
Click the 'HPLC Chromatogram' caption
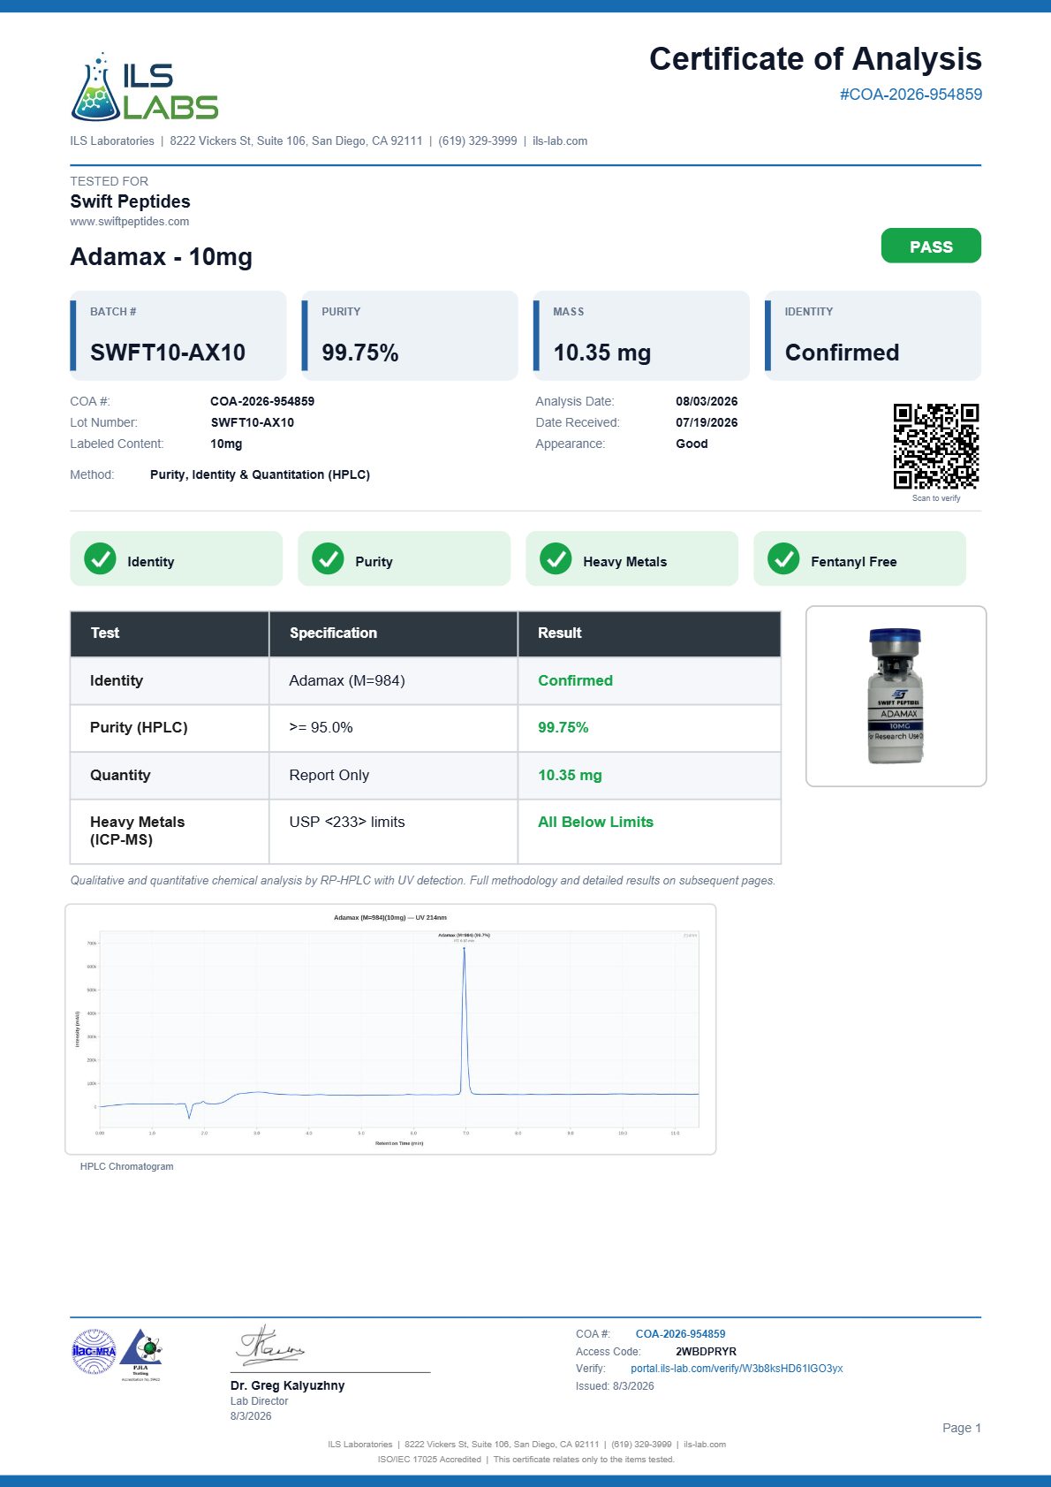tap(126, 1167)
